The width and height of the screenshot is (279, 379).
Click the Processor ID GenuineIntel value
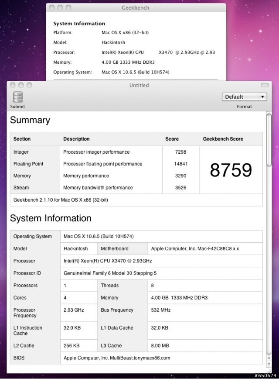[110, 273]
